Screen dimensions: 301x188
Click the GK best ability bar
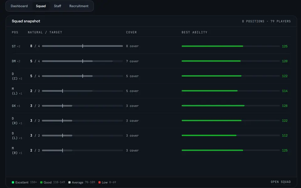click(x=230, y=106)
